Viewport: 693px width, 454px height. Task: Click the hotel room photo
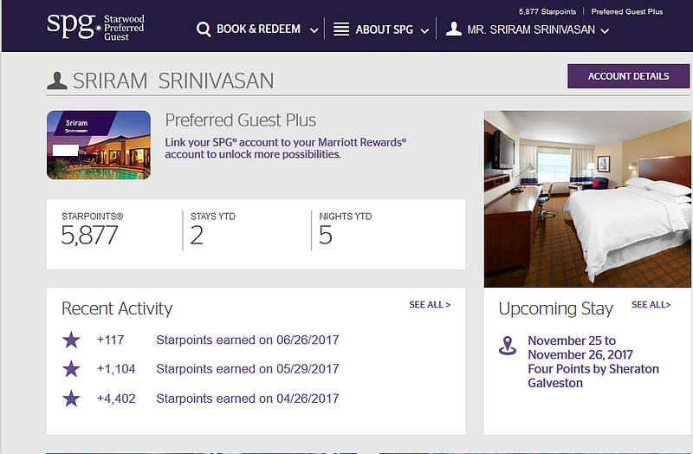tap(587, 199)
